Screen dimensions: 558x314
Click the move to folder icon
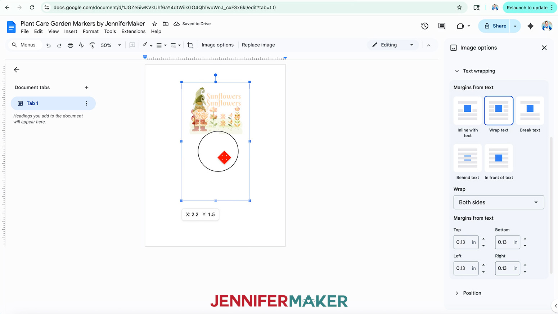tap(166, 24)
